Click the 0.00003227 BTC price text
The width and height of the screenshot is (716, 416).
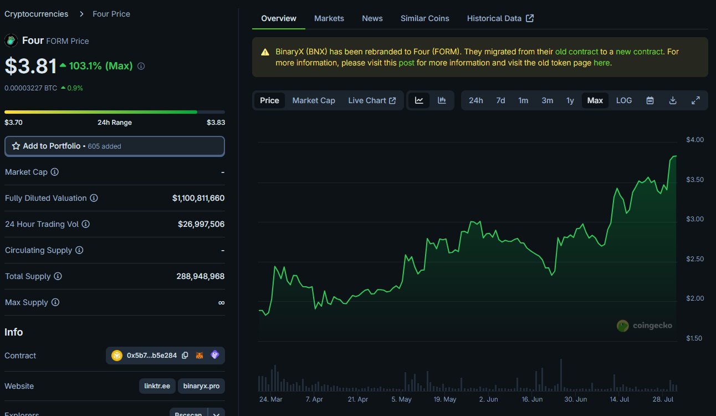click(x=30, y=88)
